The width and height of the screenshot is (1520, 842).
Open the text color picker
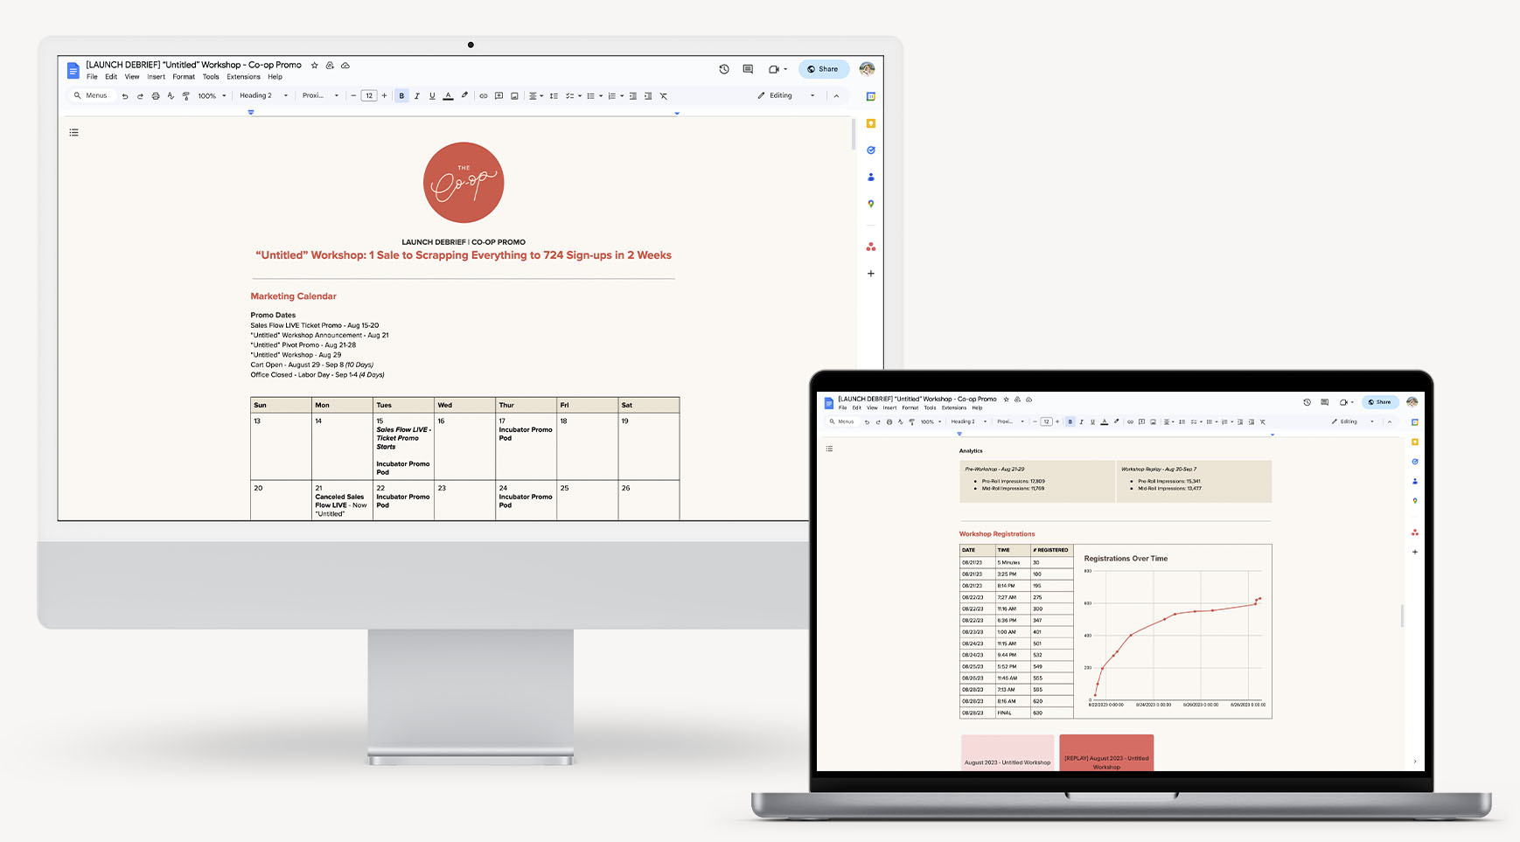[448, 96]
